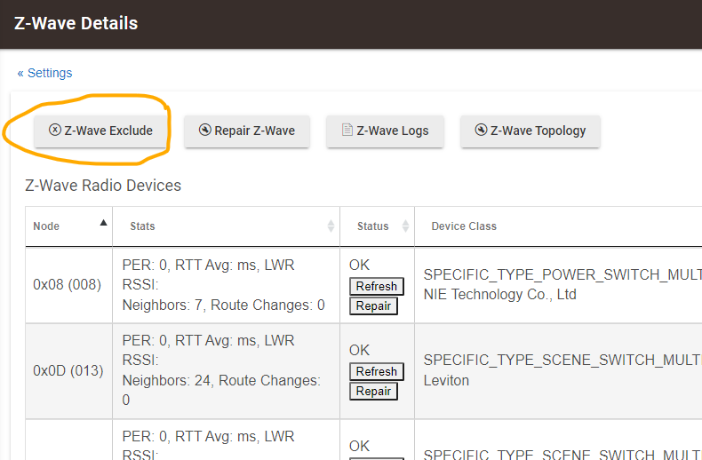The height and width of the screenshot is (460, 702).
Task: Click the NIE Technology Co., Ltd device class
Action: (x=499, y=294)
